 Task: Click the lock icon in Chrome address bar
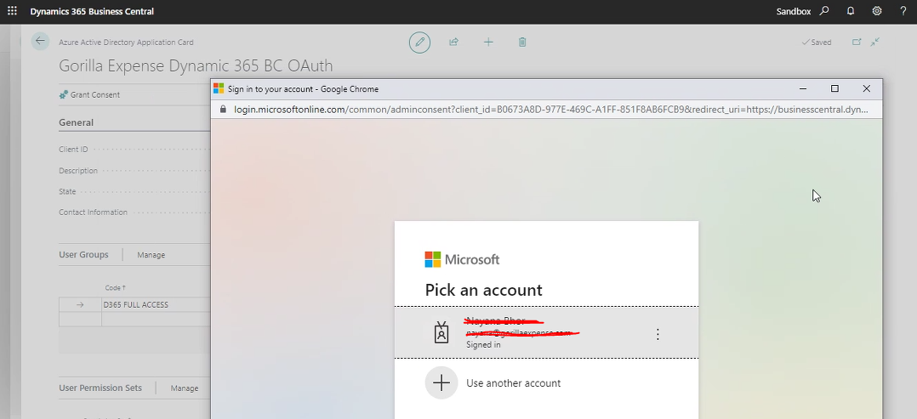pos(222,110)
